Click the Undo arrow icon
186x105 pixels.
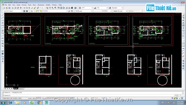point(38,8)
